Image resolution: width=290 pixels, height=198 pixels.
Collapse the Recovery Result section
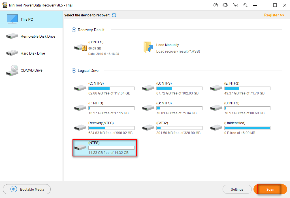click(x=74, y=30)
